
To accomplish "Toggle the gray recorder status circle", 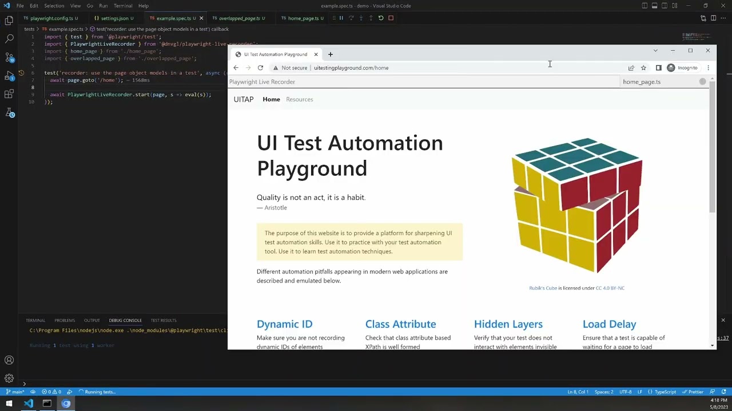I will coord(703,82).
